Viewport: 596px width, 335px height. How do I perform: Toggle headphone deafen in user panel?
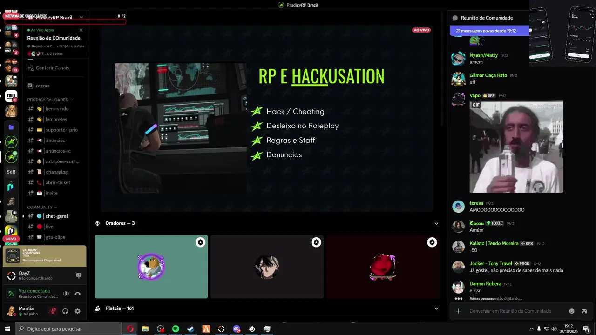[x=66, y=311]
